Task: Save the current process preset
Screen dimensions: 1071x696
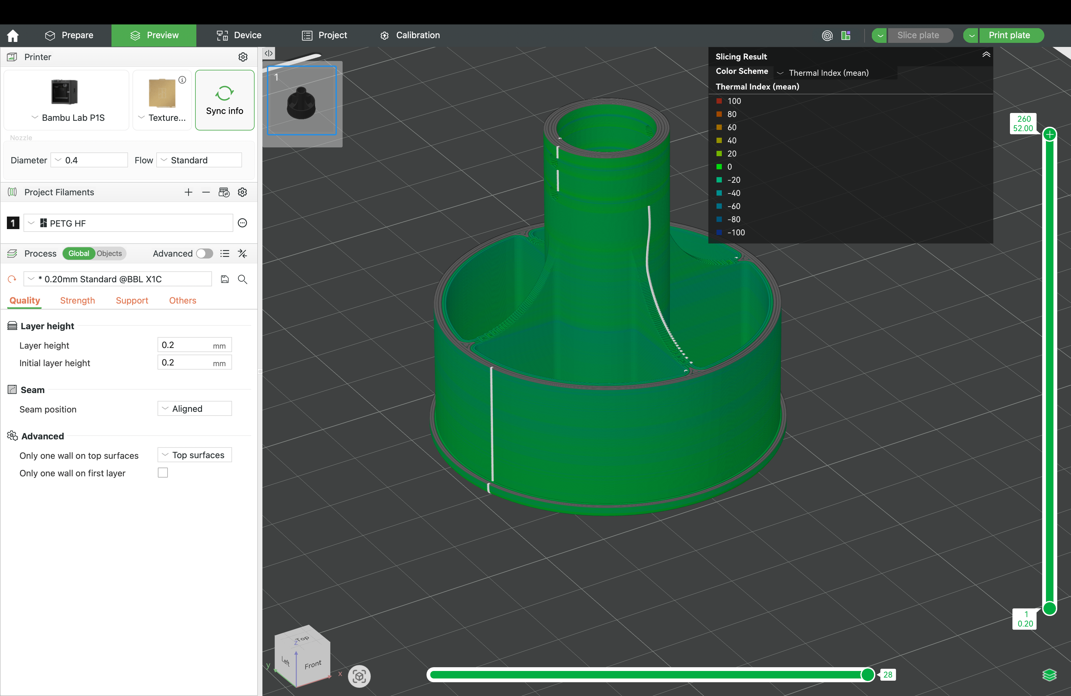Action: 225,279
